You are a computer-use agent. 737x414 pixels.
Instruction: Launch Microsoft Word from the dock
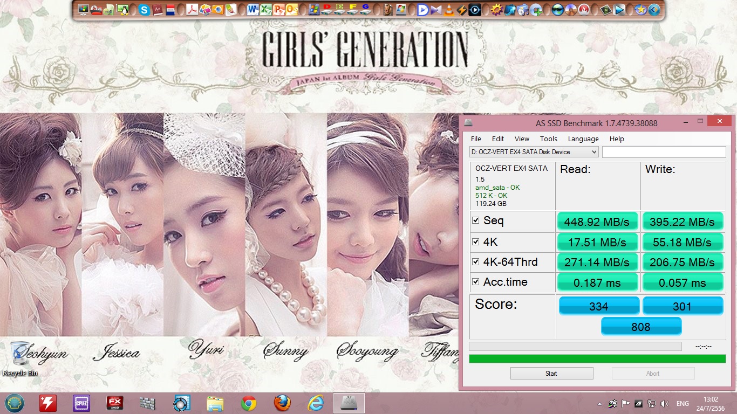pos(253,10)
